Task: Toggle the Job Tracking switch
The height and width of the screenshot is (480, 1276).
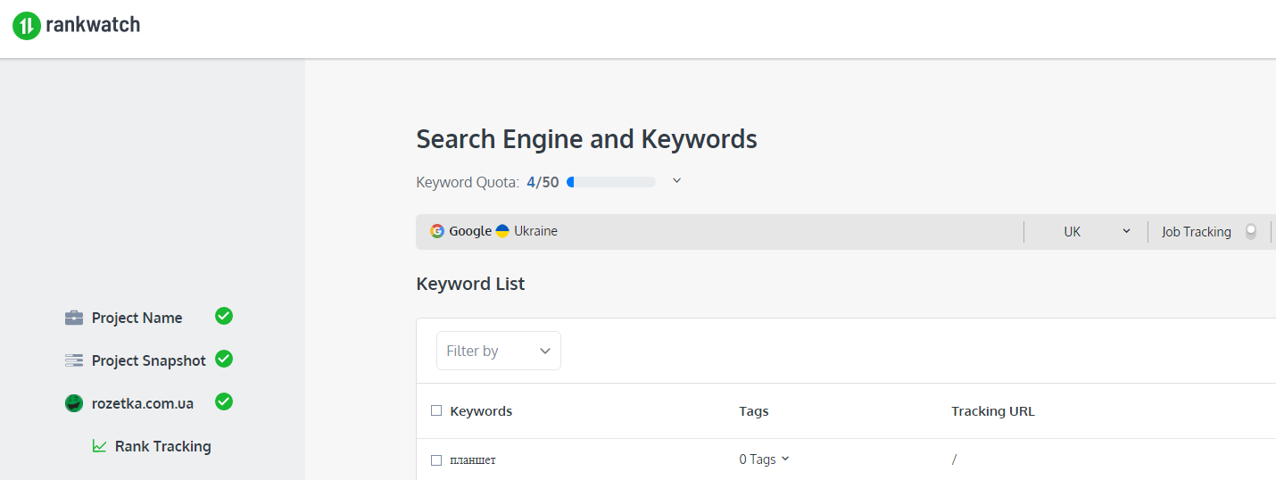Action: (x=1251, y=231)
